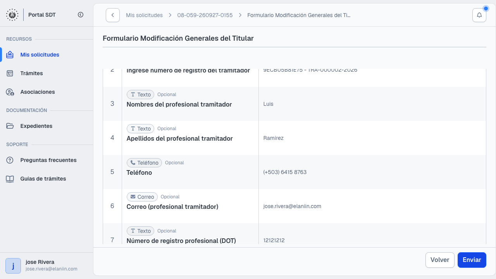Click the label Nombres del profesional tramitador
Screen dimensions: 496x279
179,105
